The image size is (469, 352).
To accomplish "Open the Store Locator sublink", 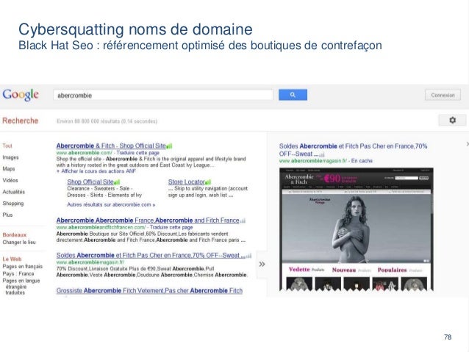I will pos(186,182).
